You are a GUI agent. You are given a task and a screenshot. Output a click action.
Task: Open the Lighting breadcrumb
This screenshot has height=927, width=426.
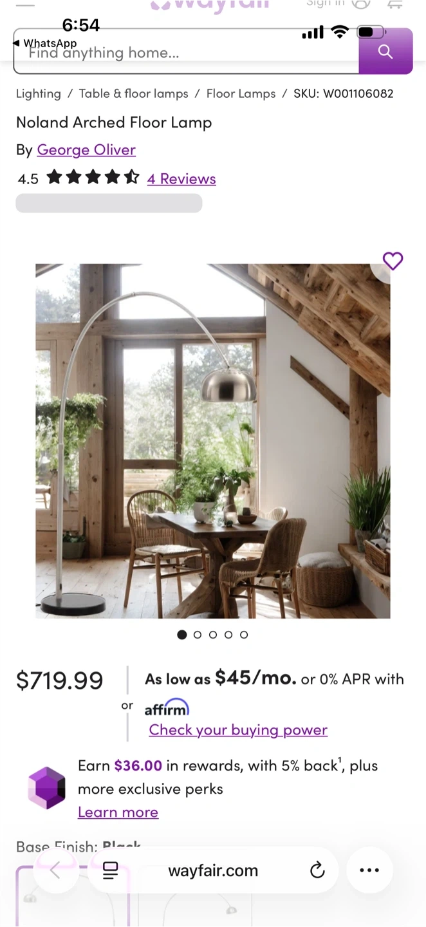click(38, 93)
